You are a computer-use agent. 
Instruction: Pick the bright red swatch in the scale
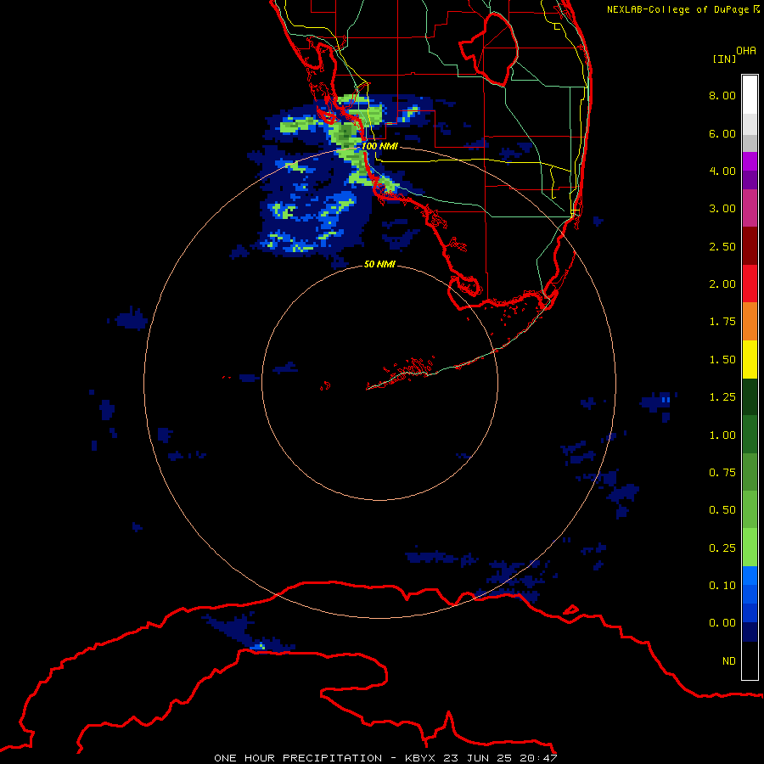click(750, 284)
